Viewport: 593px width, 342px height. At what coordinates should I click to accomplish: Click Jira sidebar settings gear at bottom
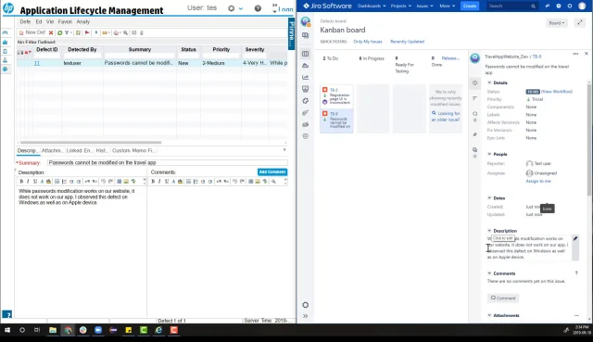(x=306, y=305)
